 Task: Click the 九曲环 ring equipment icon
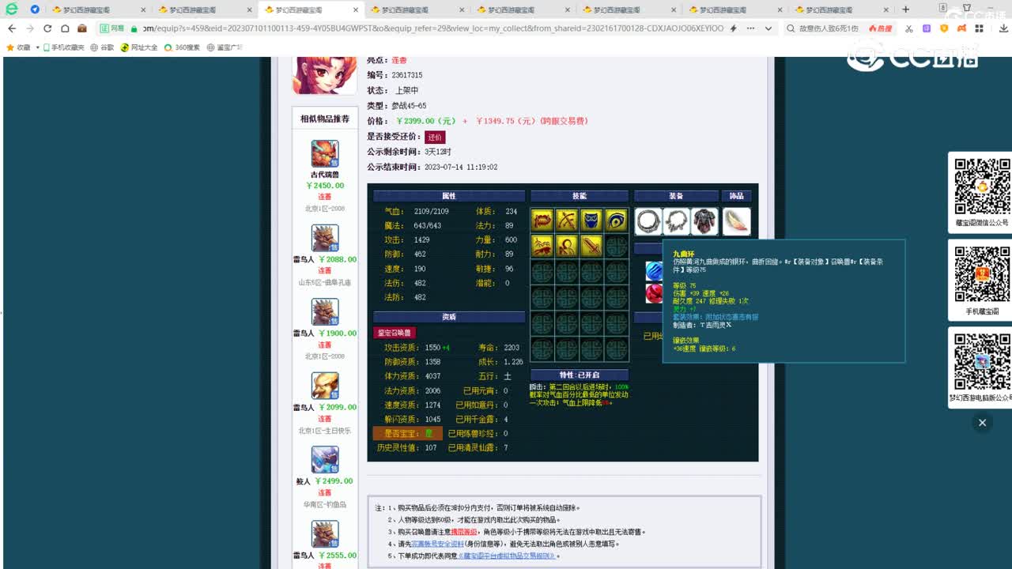point(648,220)
